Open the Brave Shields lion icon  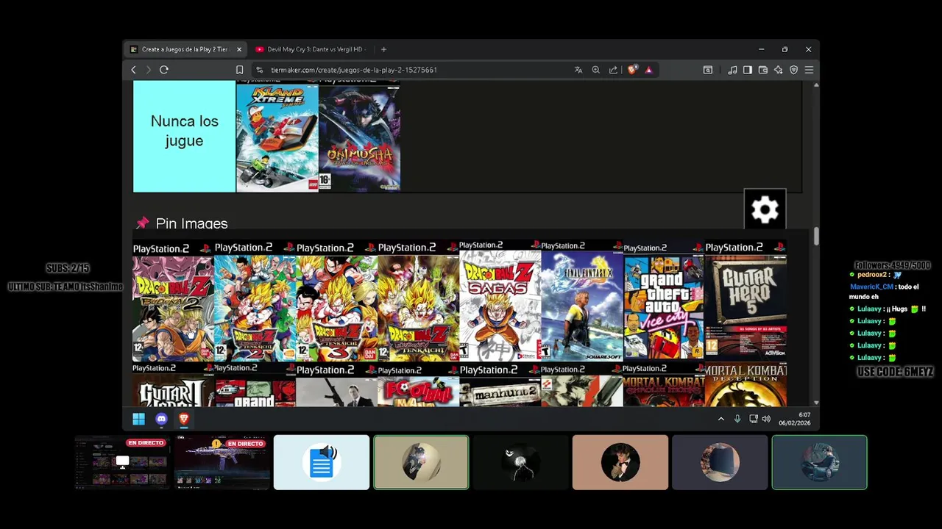632,70
